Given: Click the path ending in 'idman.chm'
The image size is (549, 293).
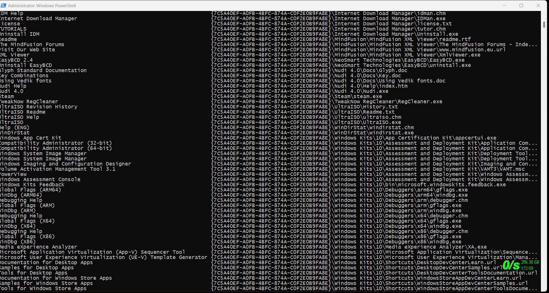Looking at the screenshot, I should pyautogui.click(x=328, y=13).
